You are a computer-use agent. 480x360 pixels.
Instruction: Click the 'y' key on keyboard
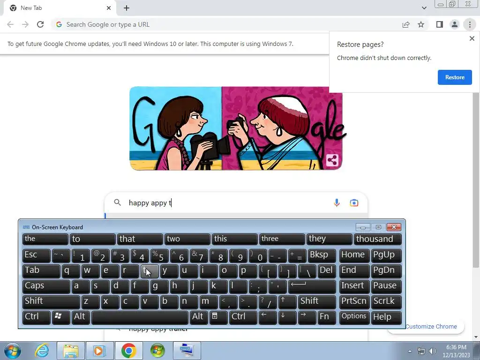(x=169, y=271)
